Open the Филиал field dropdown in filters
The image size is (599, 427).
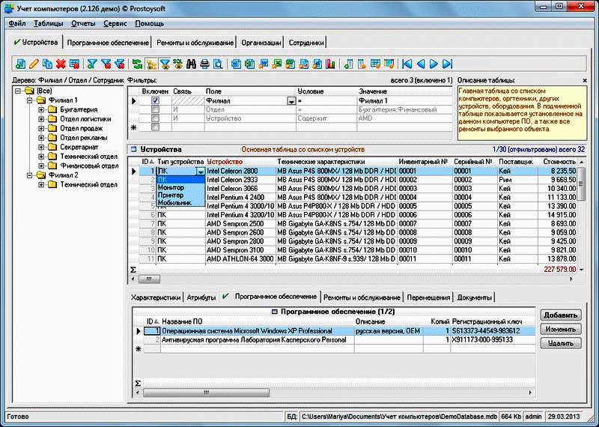click(291, 100)
